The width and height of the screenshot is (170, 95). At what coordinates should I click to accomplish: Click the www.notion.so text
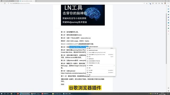tap(86, 38)
